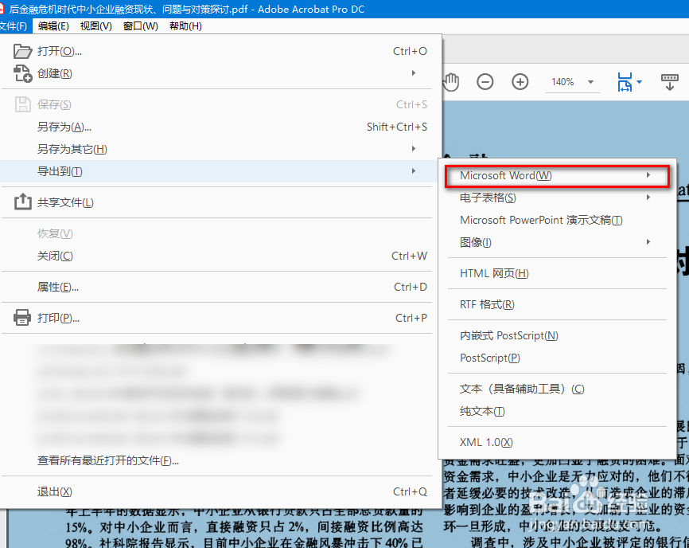Image resolution: width=689 pixels, height=548 pixels.
Task: Click the printer icon beside 打印(P)
Action: tap(22, 317)
